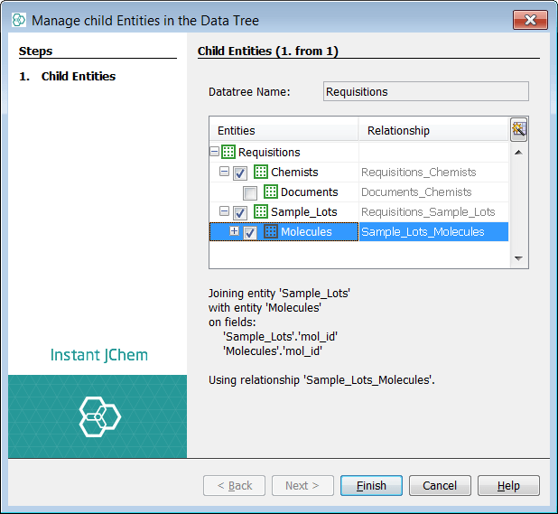Enable the Documents entity checkbox

coord(249,192)
